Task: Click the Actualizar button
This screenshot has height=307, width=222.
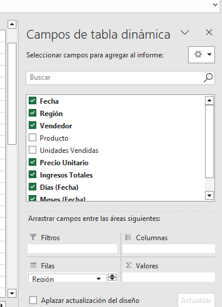Action: pyautogui.click(x=196, y=300)
